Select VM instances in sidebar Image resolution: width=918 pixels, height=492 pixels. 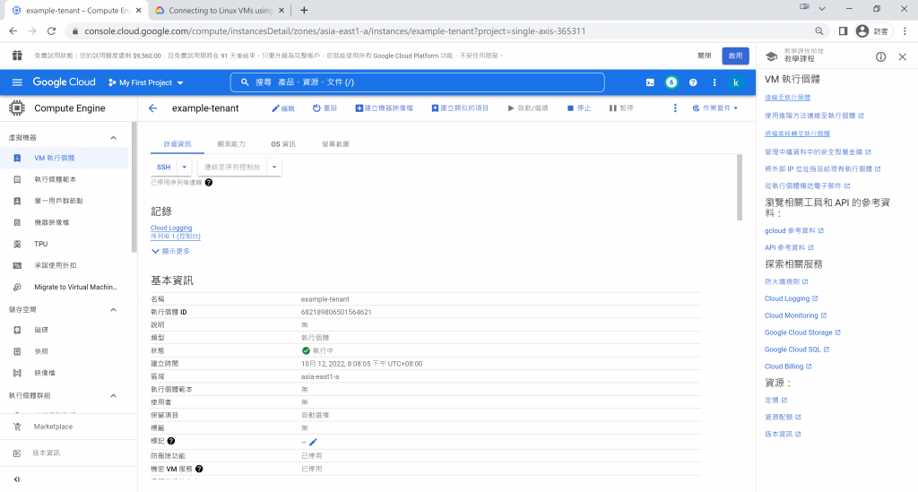pos(65,158)
